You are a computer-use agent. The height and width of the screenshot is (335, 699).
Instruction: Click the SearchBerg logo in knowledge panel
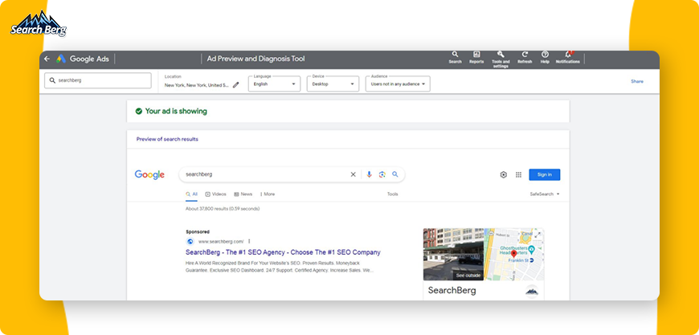[x=532, y=292]
